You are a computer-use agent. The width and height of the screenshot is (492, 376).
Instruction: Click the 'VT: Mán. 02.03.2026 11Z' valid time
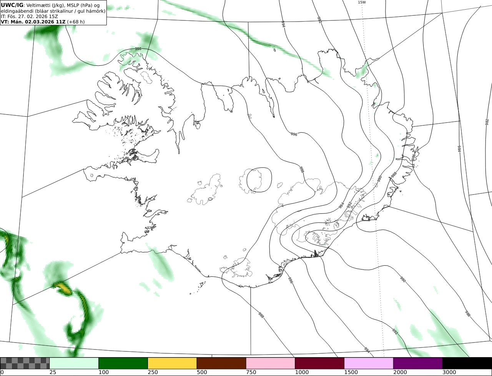33,22
